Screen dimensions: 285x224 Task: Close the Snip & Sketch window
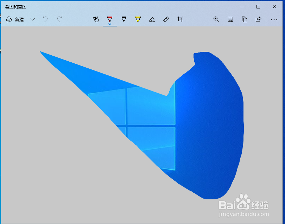[x=274, y=7]
